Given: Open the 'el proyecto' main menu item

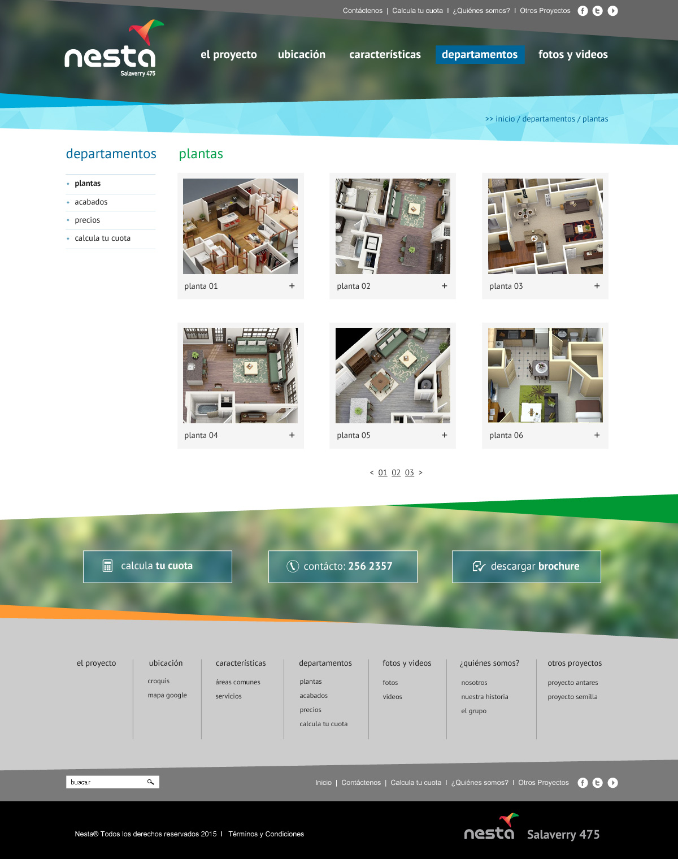Looking at the screenshot, I should click(229, 55).
